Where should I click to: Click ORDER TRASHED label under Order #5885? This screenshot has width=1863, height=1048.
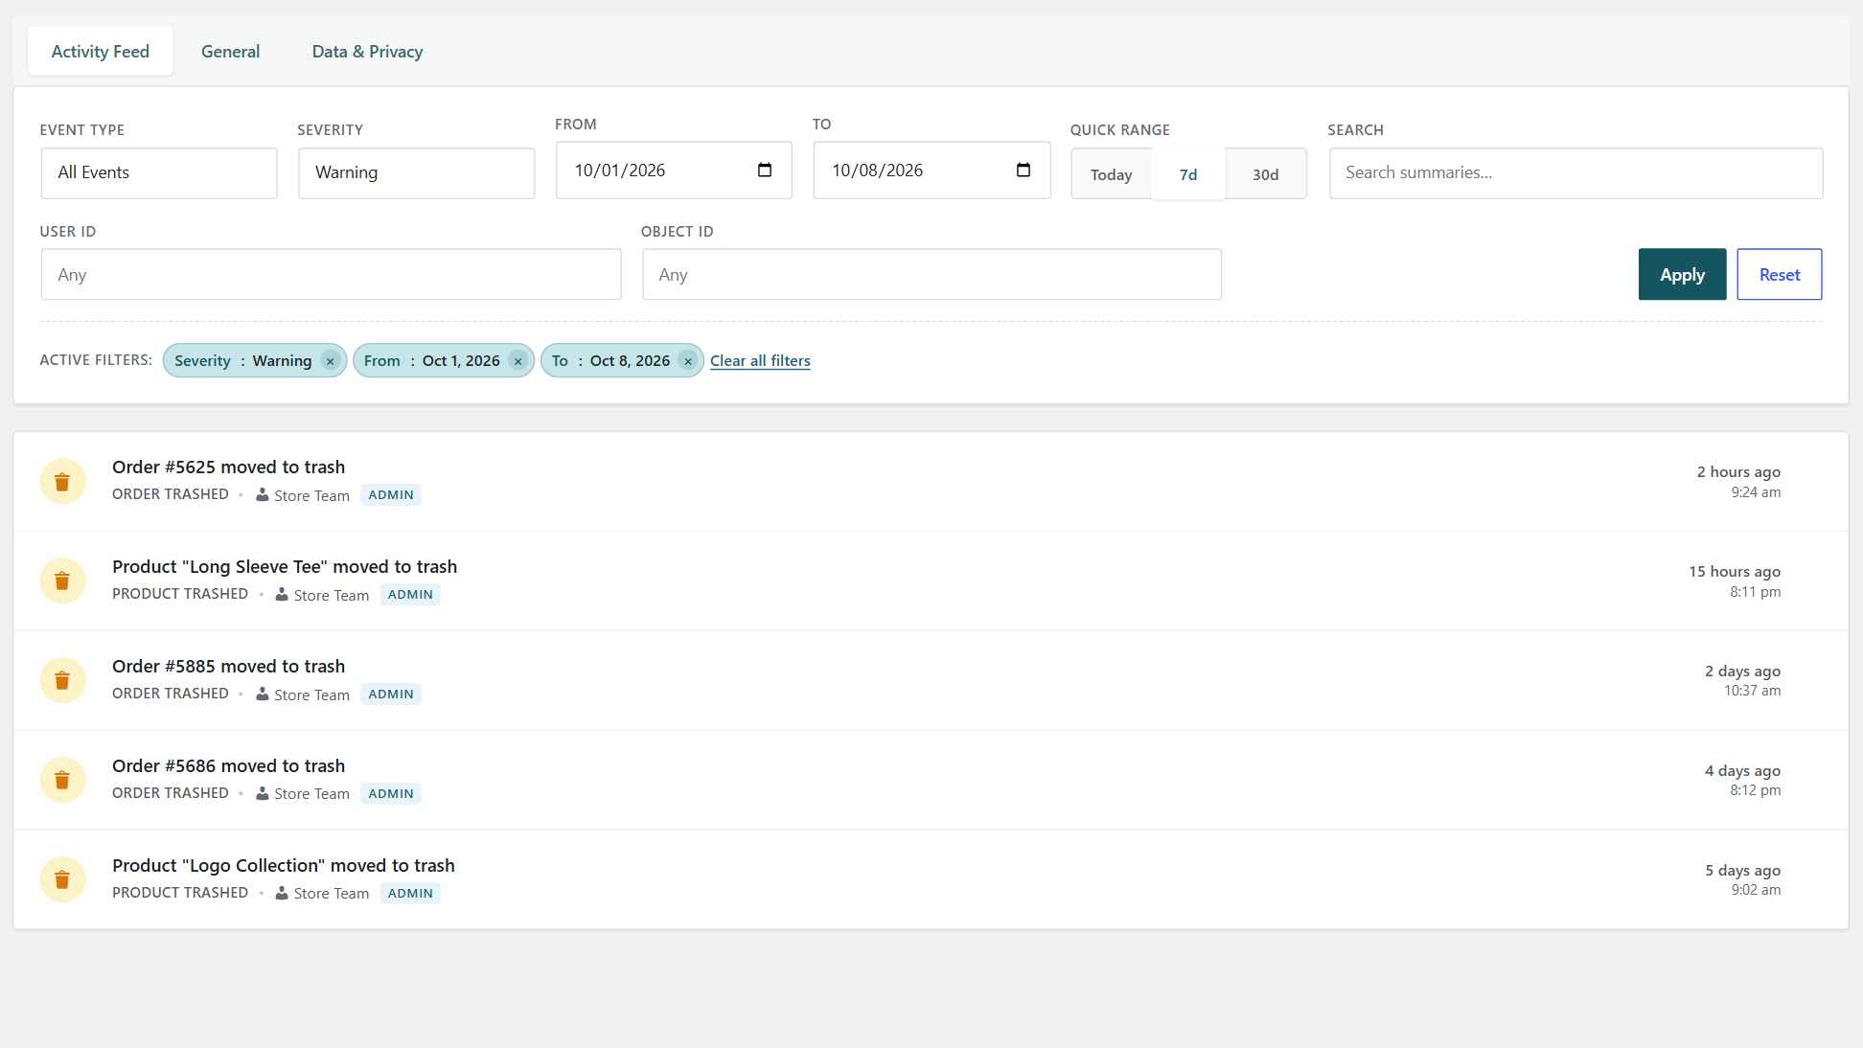click(171, 694)
